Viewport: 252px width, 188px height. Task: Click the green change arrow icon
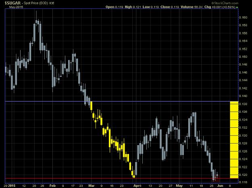pyautogui.click(x=237, y=7)
